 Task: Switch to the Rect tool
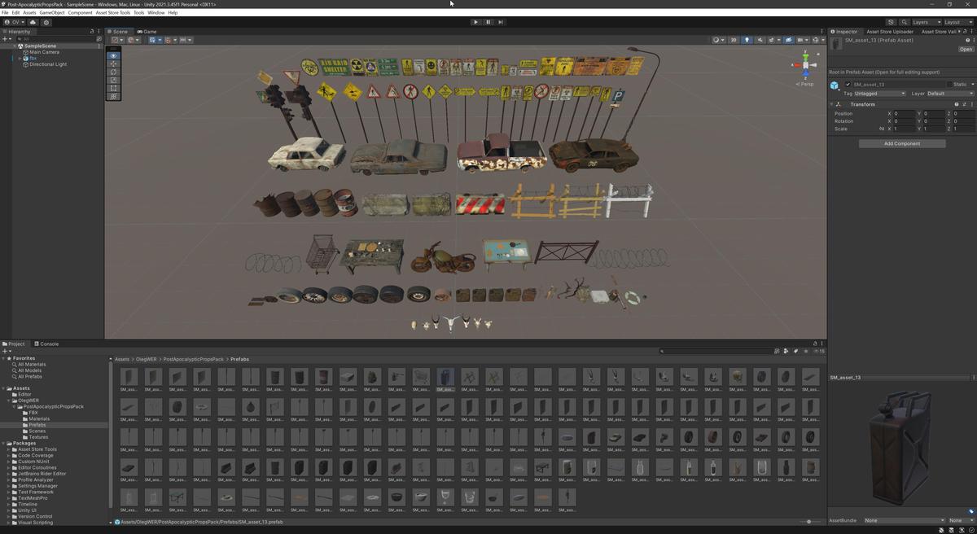[114, 87]
